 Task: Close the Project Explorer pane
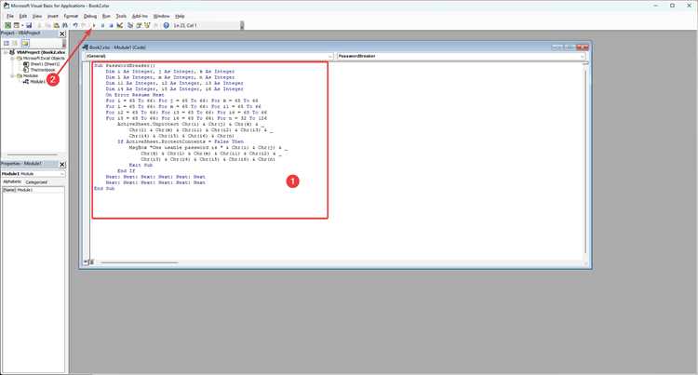62,33
